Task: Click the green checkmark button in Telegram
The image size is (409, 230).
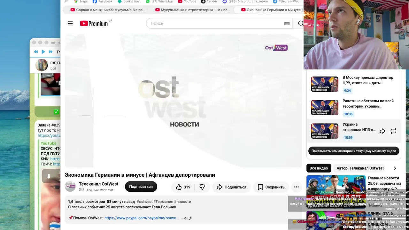Action: pos(56,112)
